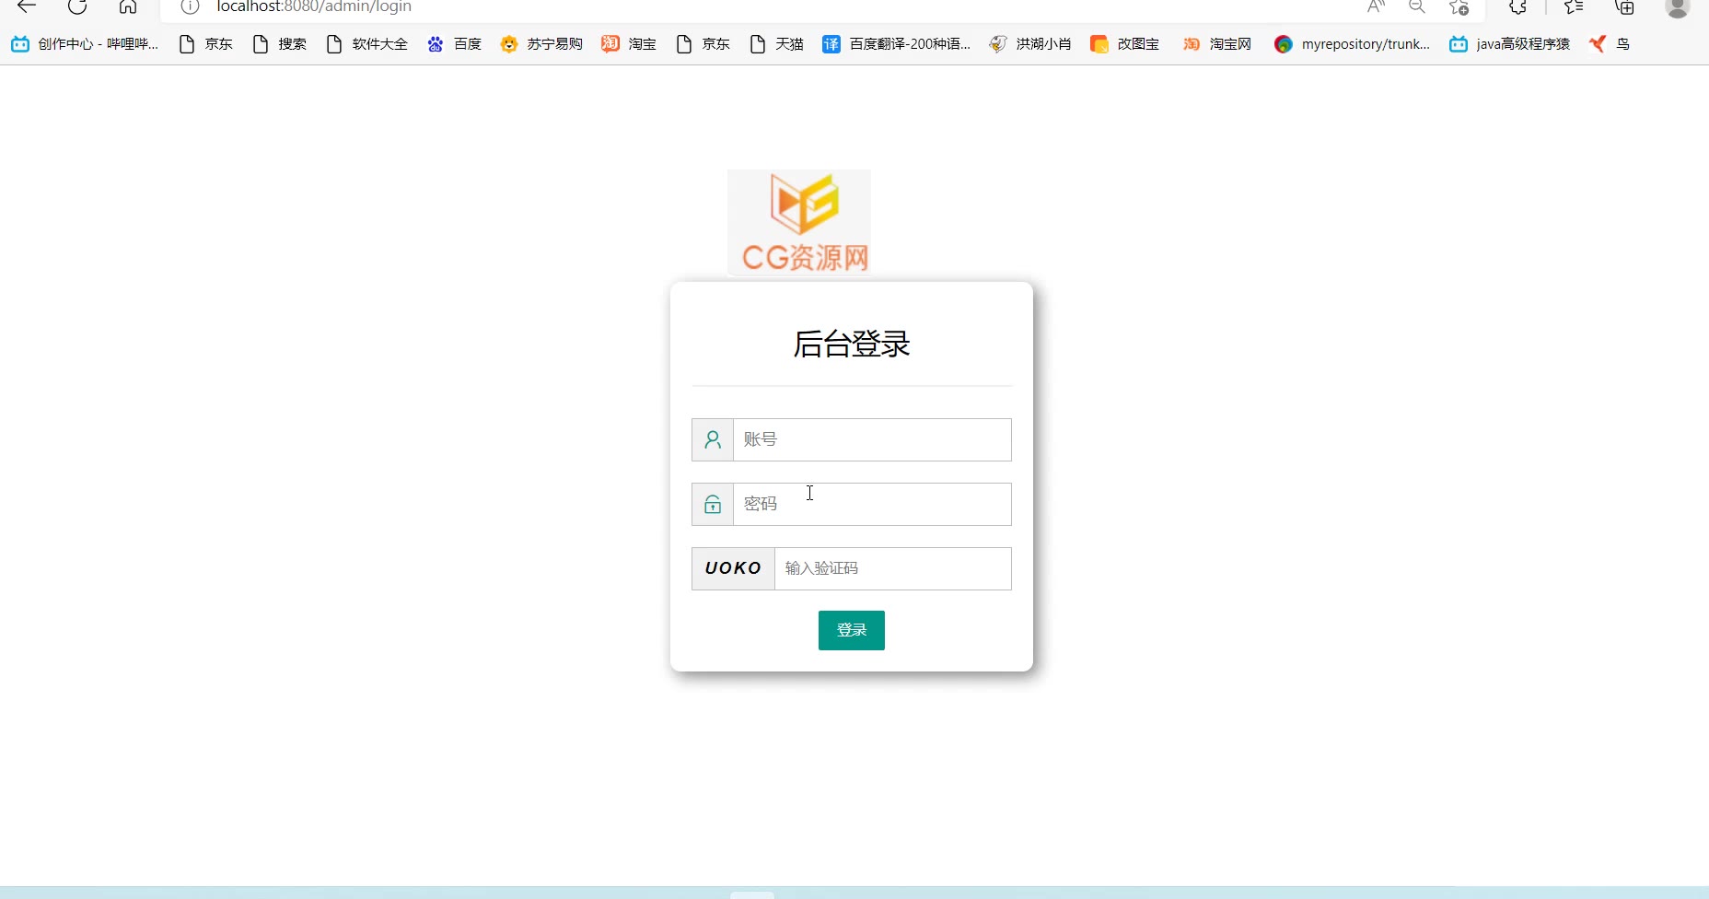View site information icon beside the URL

(x=190, y=6)
